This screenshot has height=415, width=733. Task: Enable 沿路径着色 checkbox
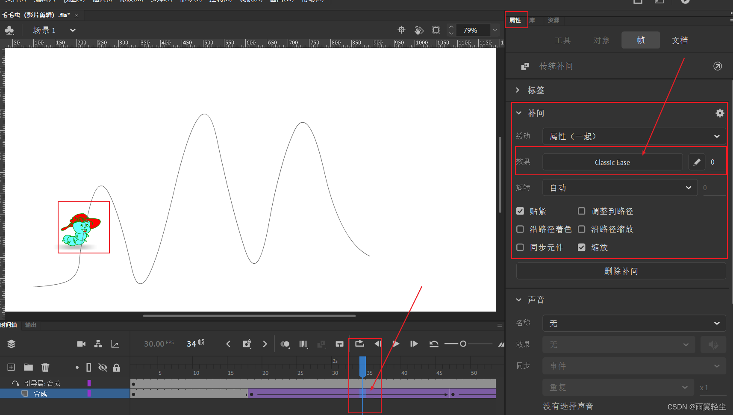coord(520,229)
